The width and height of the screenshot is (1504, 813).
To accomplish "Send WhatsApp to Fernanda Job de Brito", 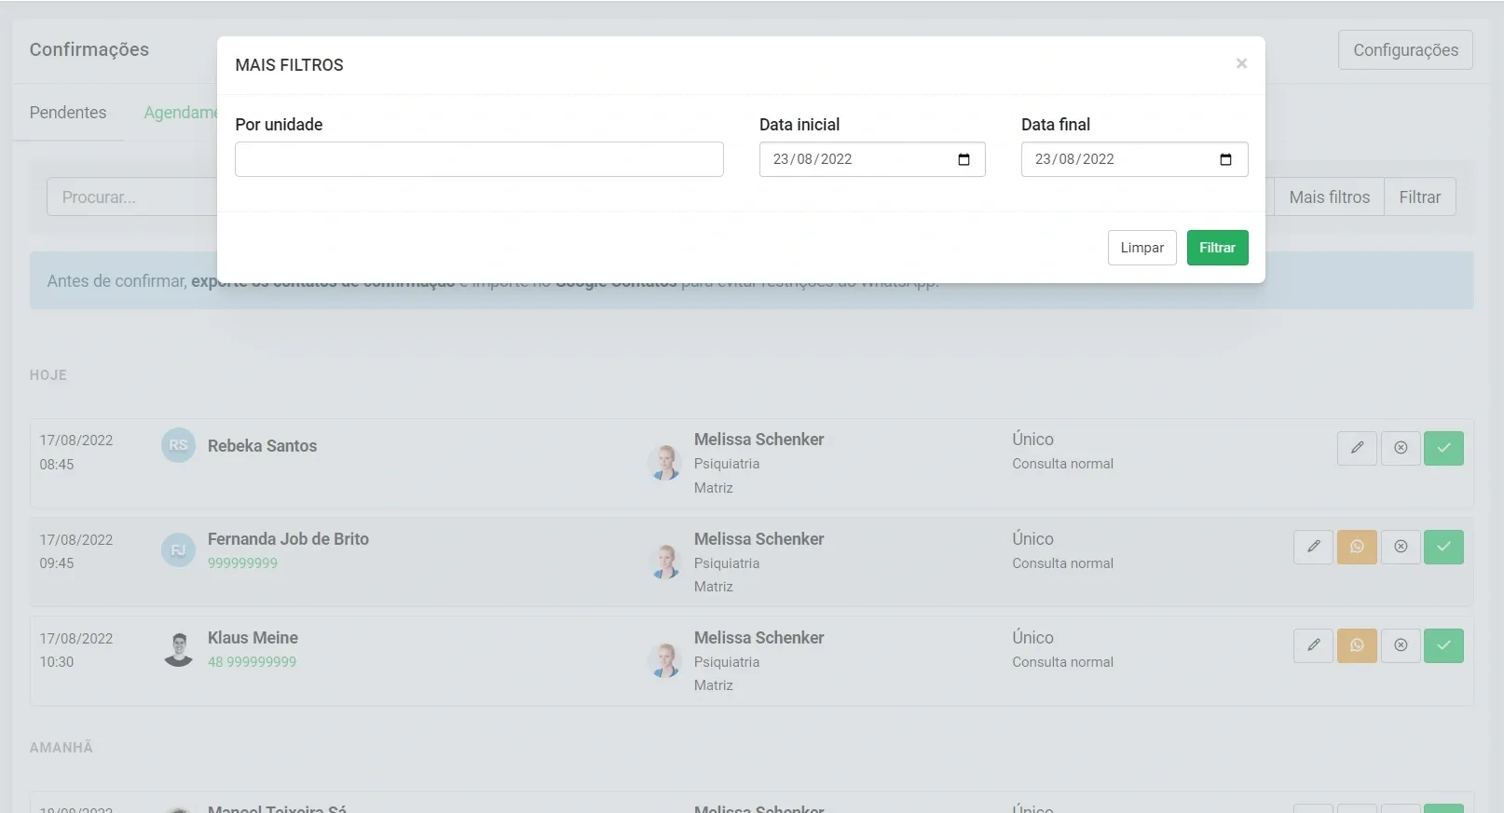I will (x=1357, y=547).
